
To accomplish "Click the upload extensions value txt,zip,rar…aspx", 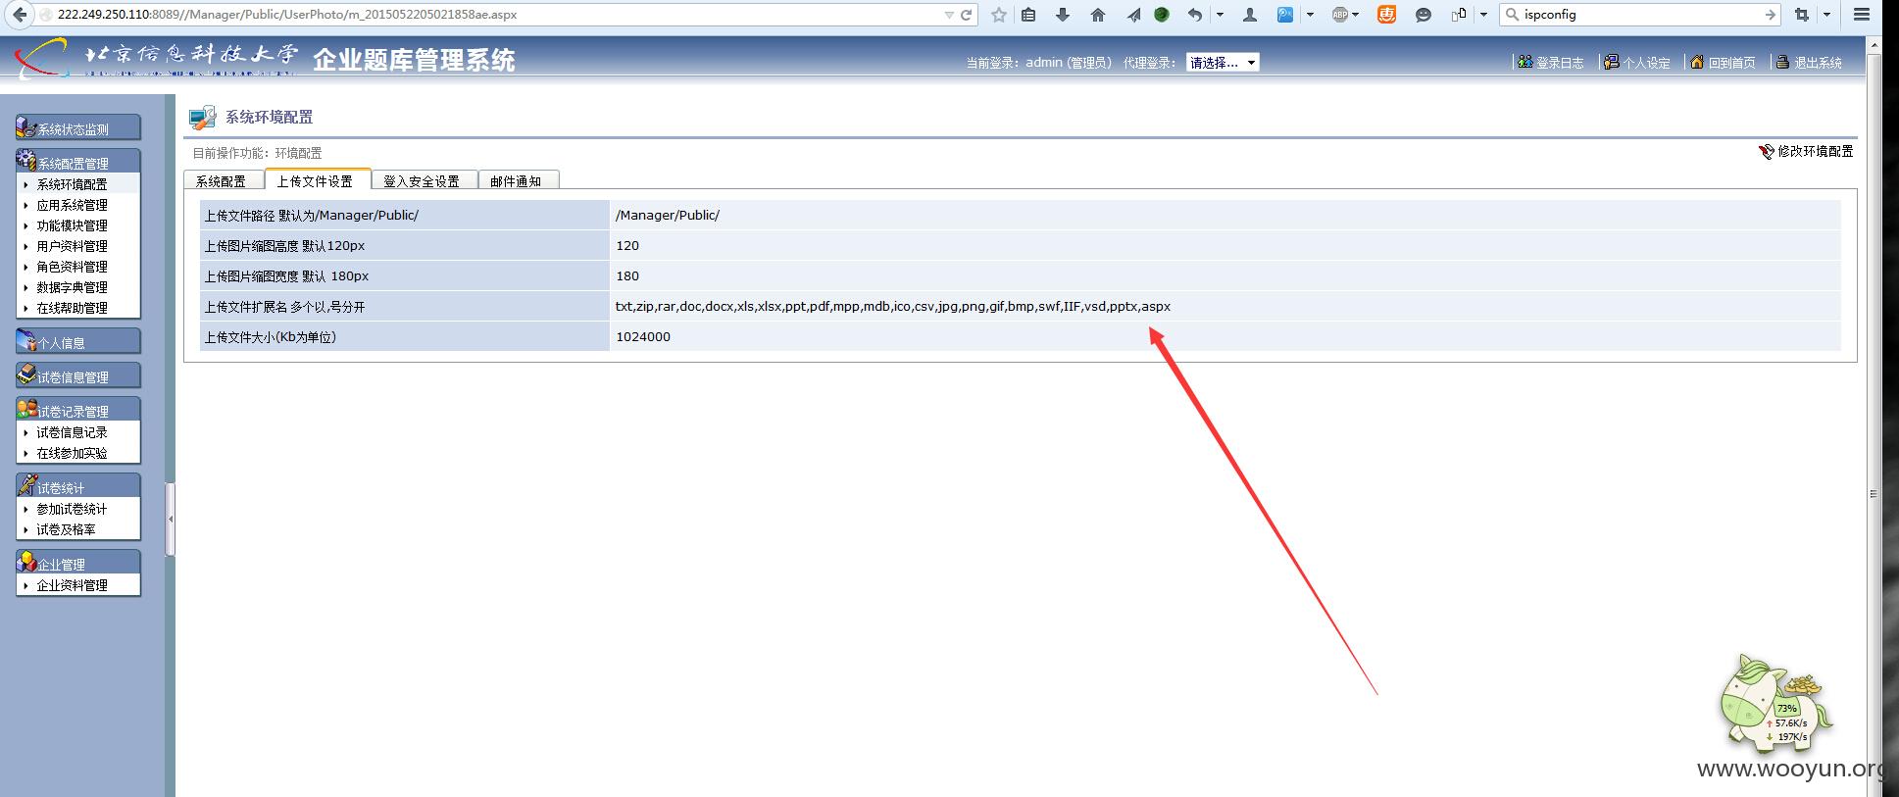I will click(893, 307).
